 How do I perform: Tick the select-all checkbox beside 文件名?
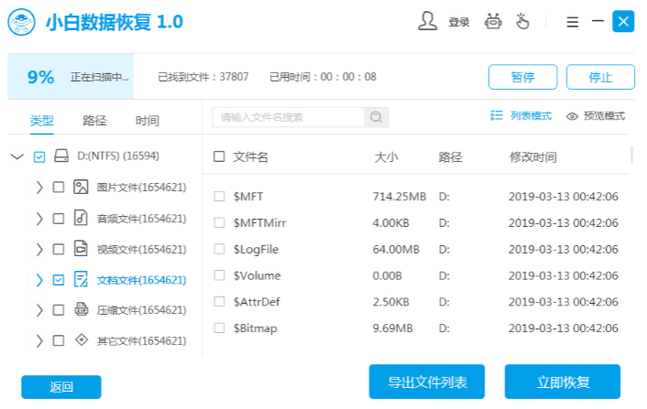point(219,156)
